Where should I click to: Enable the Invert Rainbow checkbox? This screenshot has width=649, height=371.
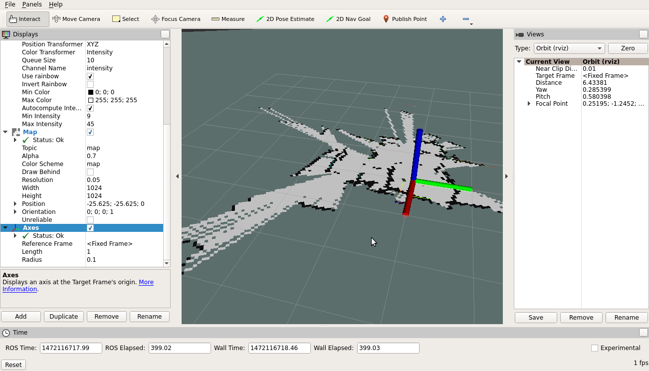click(90, 84)
